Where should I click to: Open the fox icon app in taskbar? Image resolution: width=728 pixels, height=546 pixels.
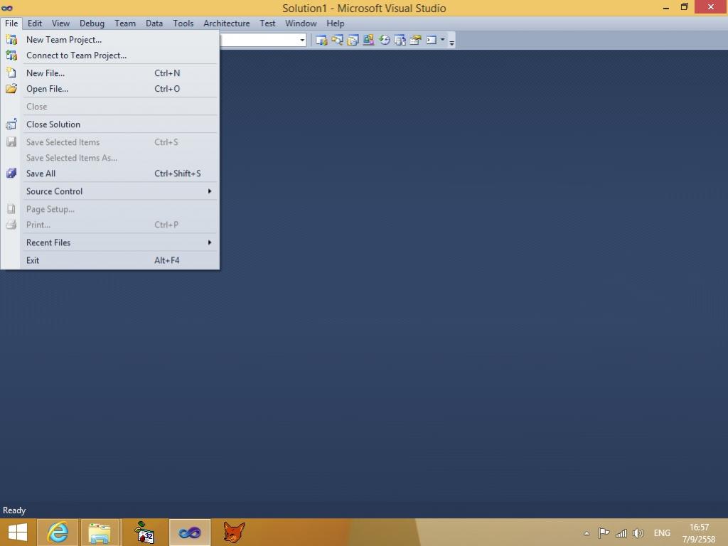(233, 532)
